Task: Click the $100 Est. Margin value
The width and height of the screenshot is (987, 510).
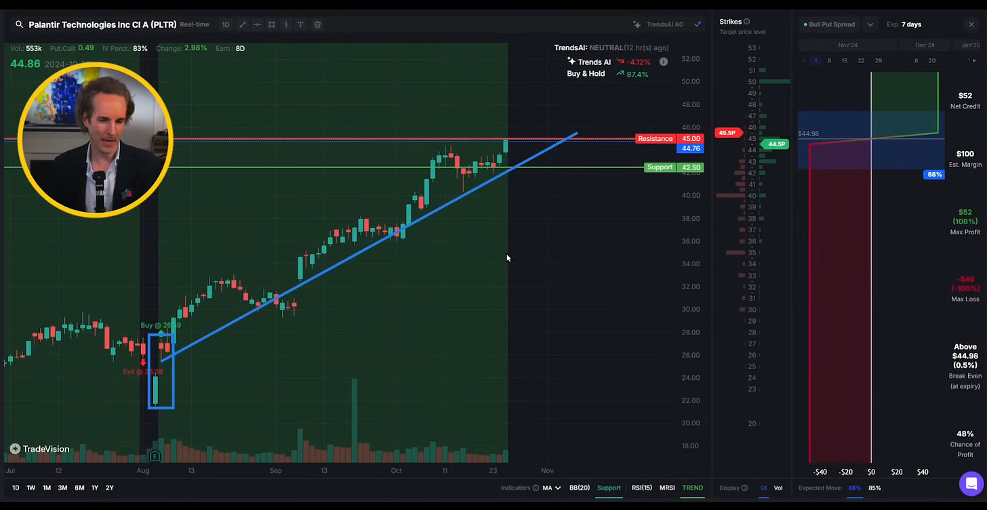Action: tap(965, 154)
